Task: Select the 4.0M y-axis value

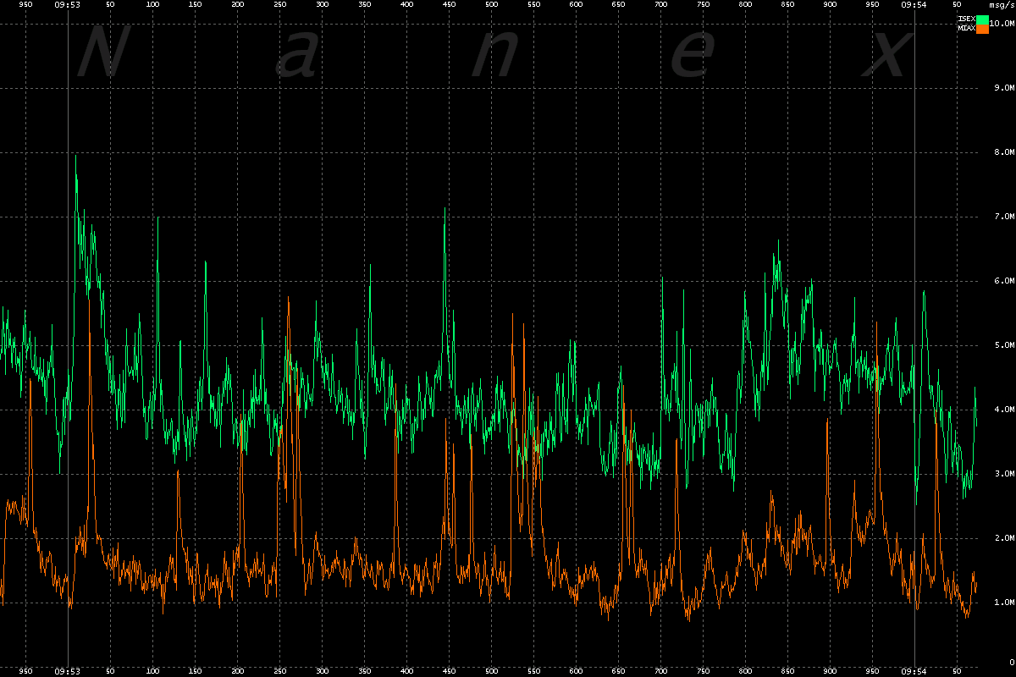Action: coord(1004,410)
